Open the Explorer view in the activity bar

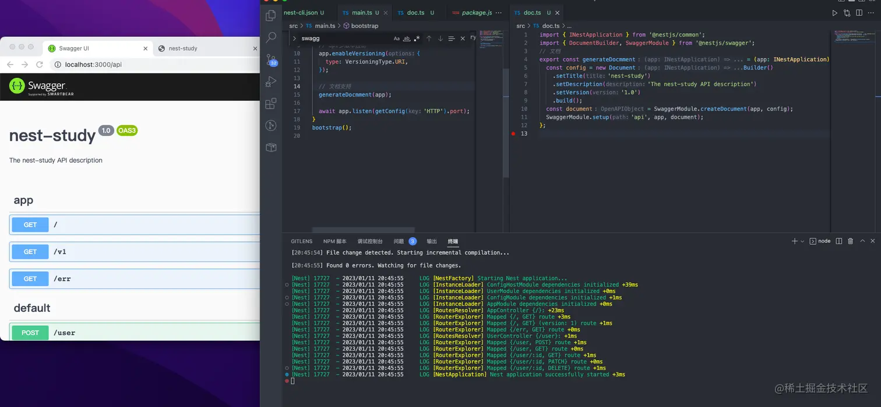click(x=271, y=16)
